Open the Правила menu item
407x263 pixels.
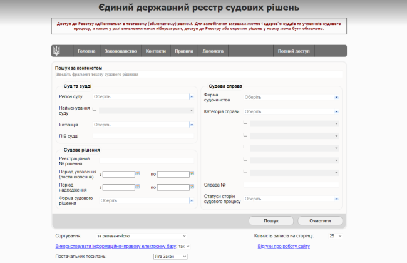184,51
